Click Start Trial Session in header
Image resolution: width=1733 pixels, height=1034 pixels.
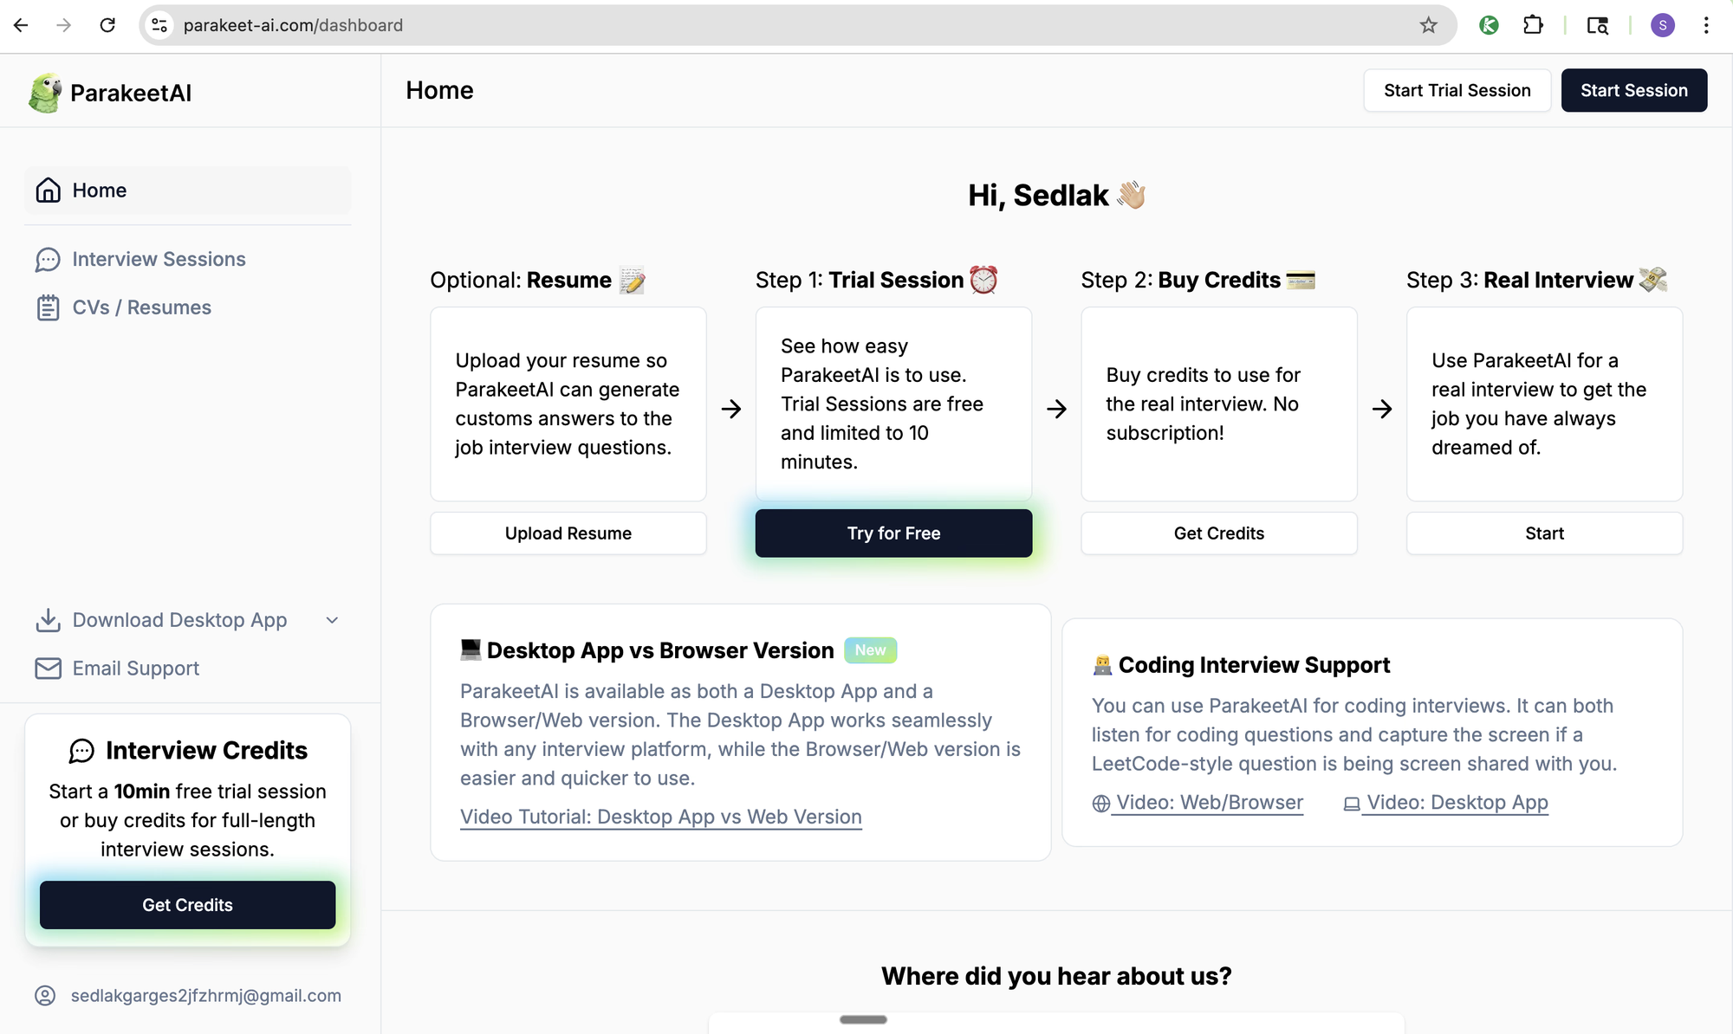pyautogui.click(x=1457, y=90)
